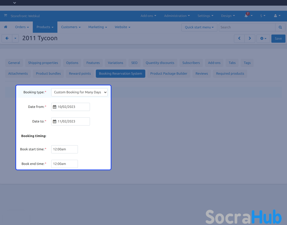Expand the Quick start menu
The image size is (287, 225).
(x=199, y=27)
